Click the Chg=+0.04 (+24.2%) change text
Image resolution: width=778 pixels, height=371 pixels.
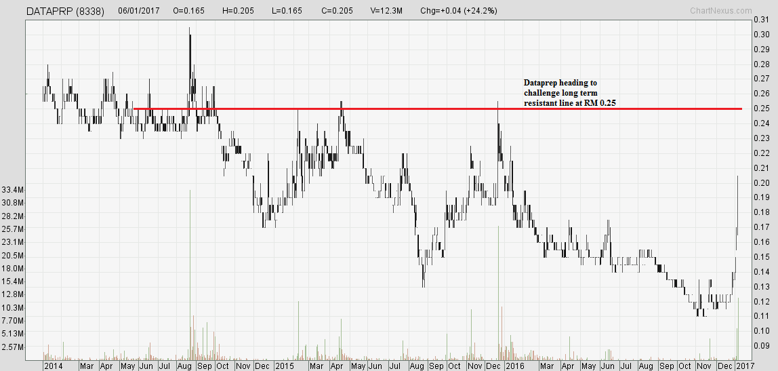(x=458, y=11)
